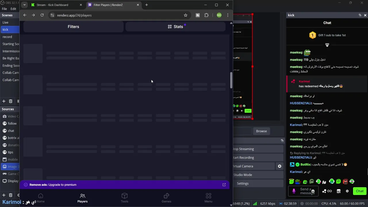Open the OBS Edit menu
This screenshot has height=207, width=368.
click(x=14, y=9)
